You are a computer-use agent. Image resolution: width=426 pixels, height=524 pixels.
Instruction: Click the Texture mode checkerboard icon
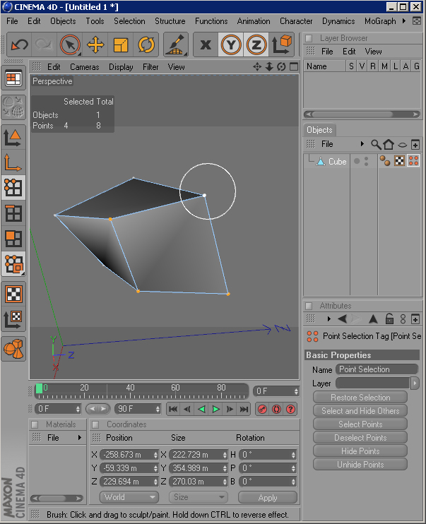pos(13,294)
